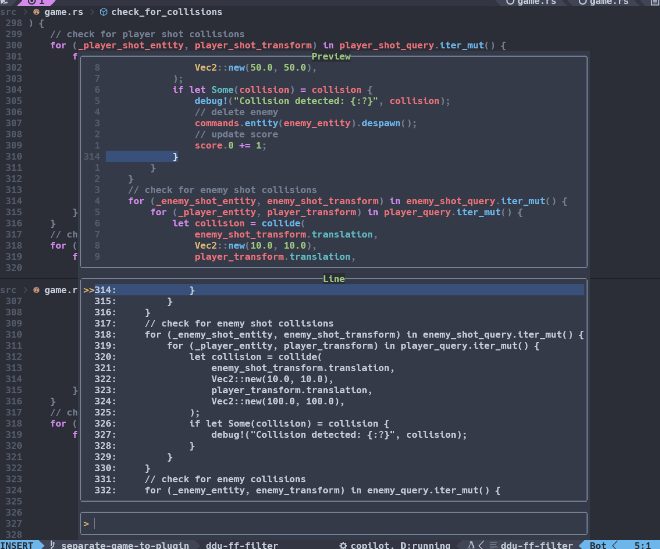
Task: Click the gear icon next to copilot status
Action: coord(343,545)
